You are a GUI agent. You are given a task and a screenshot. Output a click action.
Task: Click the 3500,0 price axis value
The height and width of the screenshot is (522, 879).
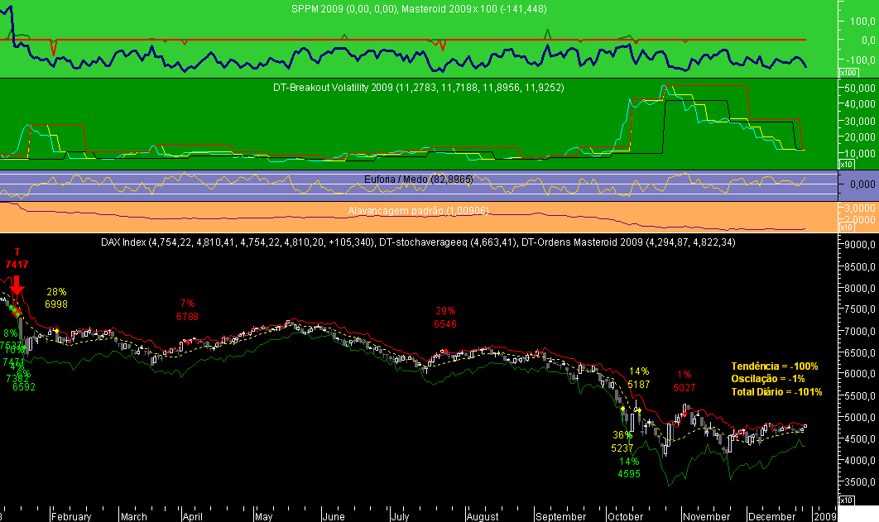(861, 481)
